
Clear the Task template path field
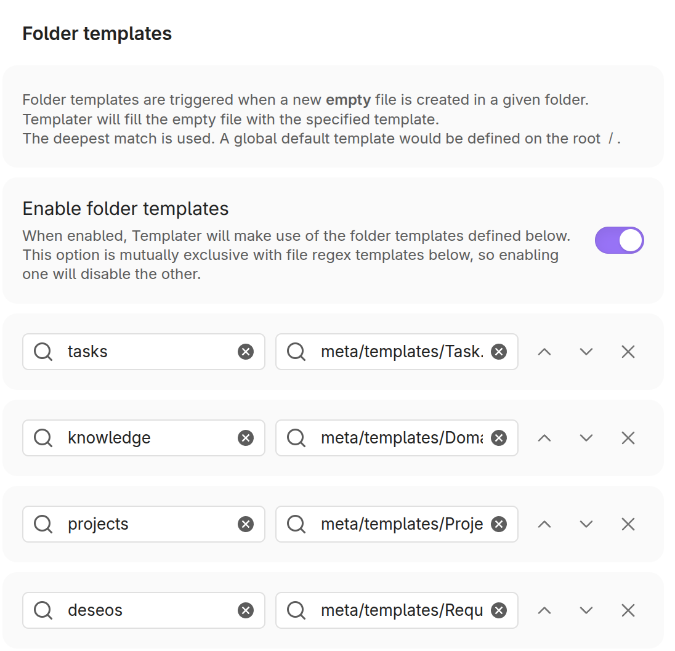[x=499, y=352]
